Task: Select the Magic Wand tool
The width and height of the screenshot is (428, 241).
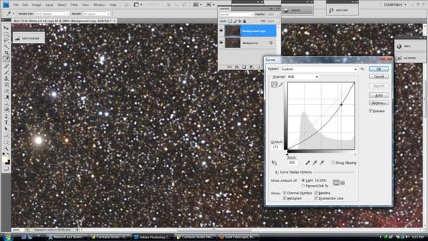Action: (x=6, y=46)
